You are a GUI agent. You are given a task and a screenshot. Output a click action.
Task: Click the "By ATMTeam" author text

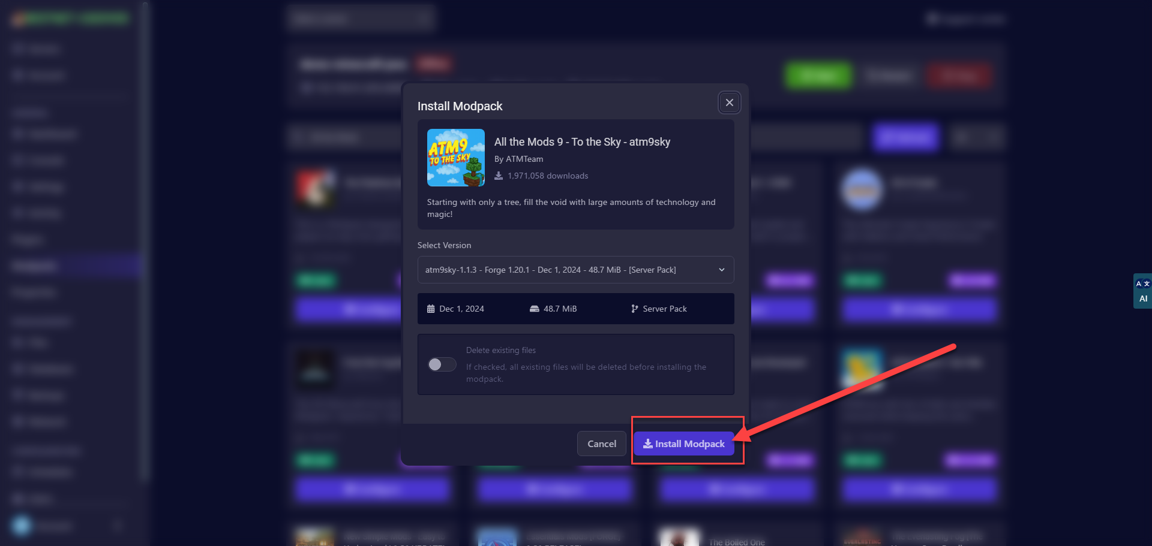pos(518,159)
